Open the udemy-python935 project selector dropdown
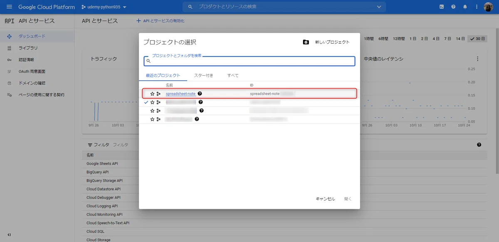Image resolution: width=499 pixels, height=242 pixels. click(104, 7)
